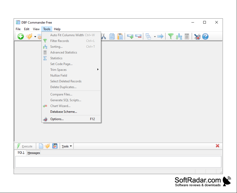
Task: Select Set Code Page... menu entry
Action: tap(71, 64)
